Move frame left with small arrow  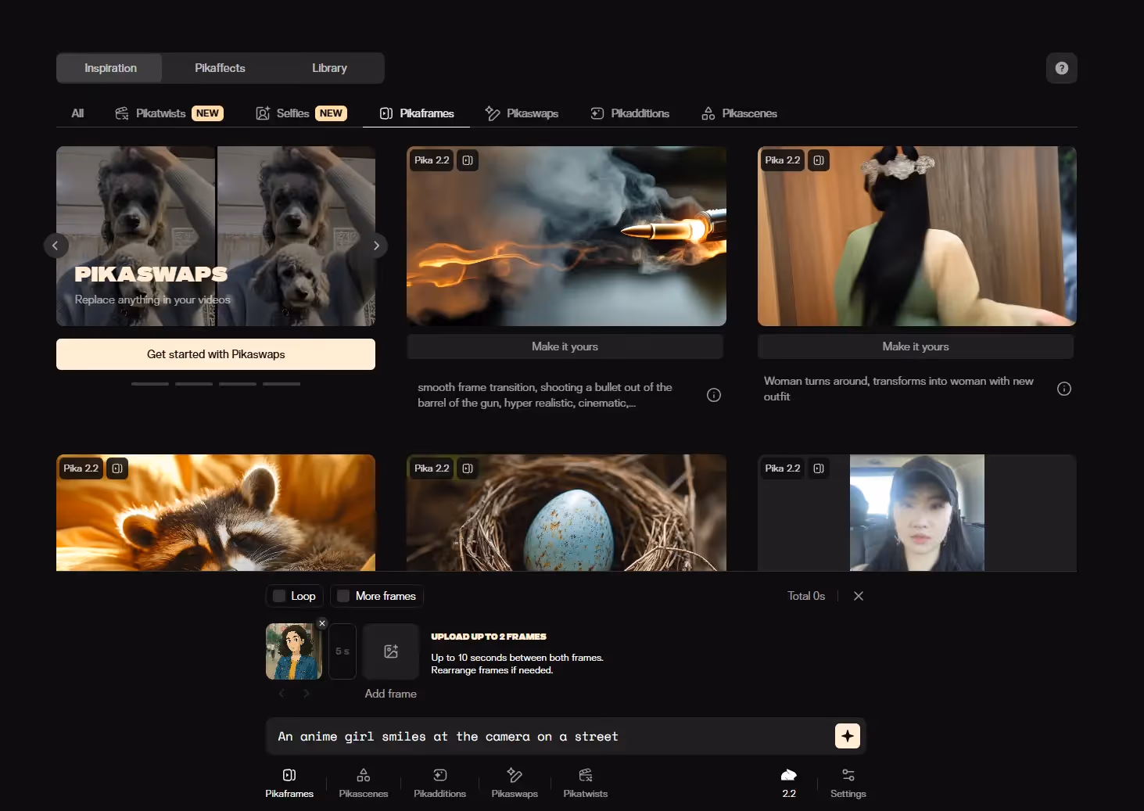(x=282, y=693)
